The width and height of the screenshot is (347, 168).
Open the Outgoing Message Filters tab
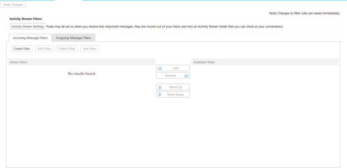(x=73, y=38)
